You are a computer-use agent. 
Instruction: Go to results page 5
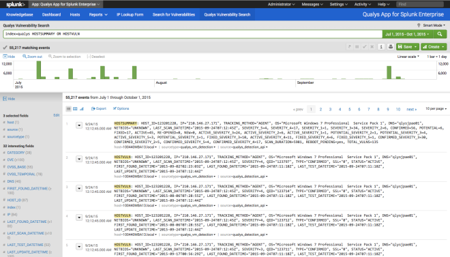pyautogui.click(x=349, y=109)
